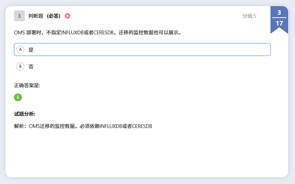Click the total 17 on the blue bookmark
This screenshot has height=184, width=295.
point(279,23)
